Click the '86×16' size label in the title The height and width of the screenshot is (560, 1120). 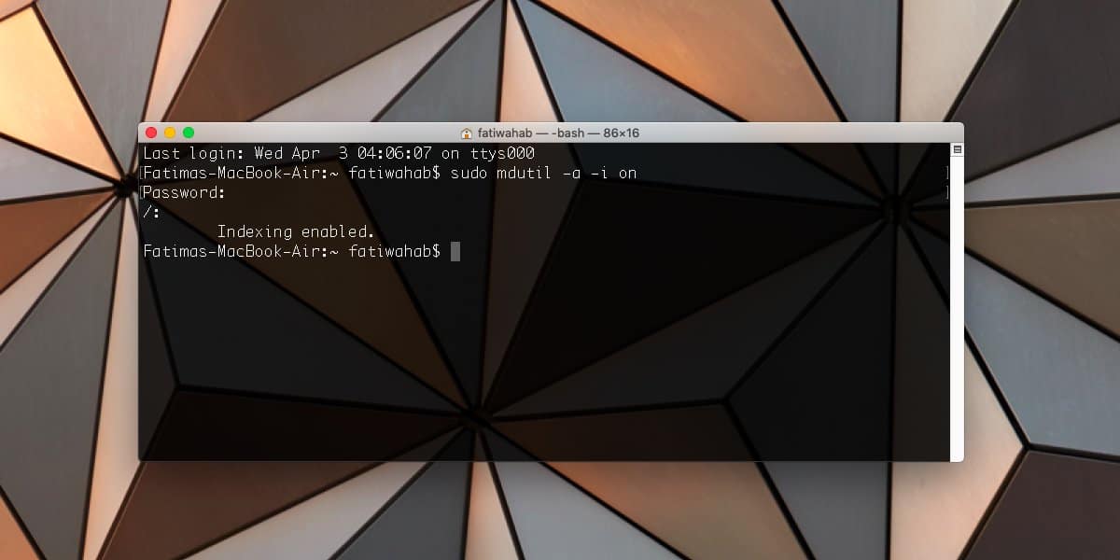[x=623, y=133]
